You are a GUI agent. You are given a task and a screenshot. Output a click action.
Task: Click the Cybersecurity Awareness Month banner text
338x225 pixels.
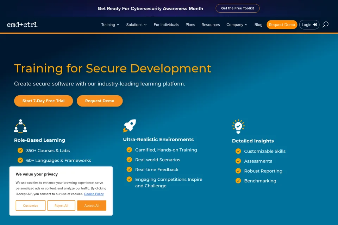click(150, 8)
